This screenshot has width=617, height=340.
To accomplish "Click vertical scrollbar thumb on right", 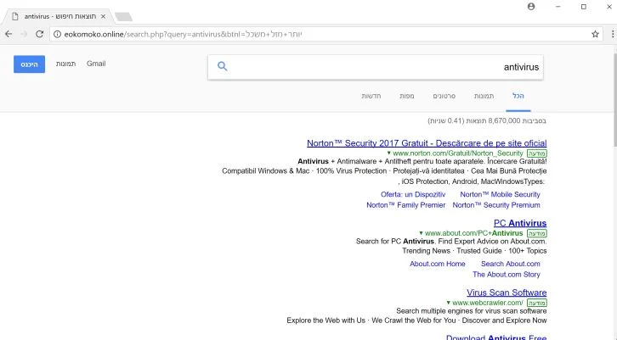I will click(614, 100).
